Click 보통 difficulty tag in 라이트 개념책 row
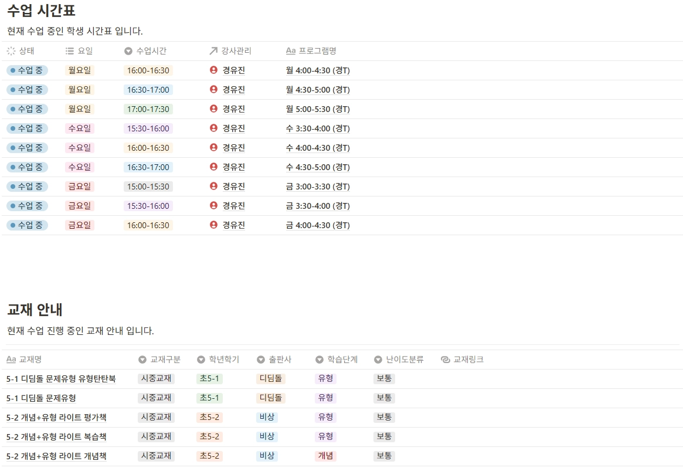 384,456
